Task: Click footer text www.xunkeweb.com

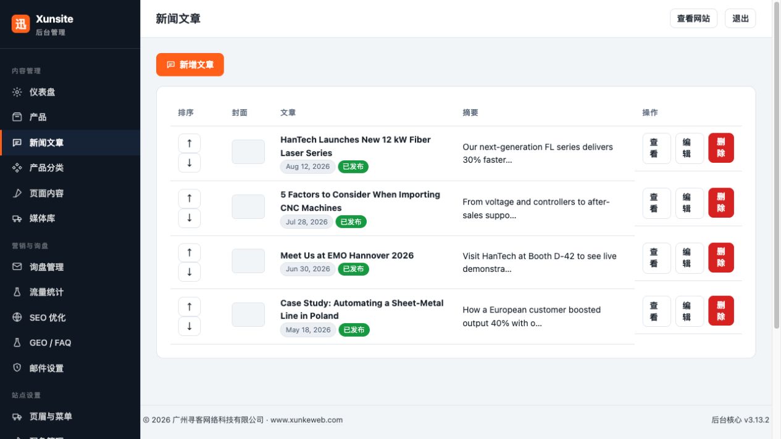Action: [306, 420]
